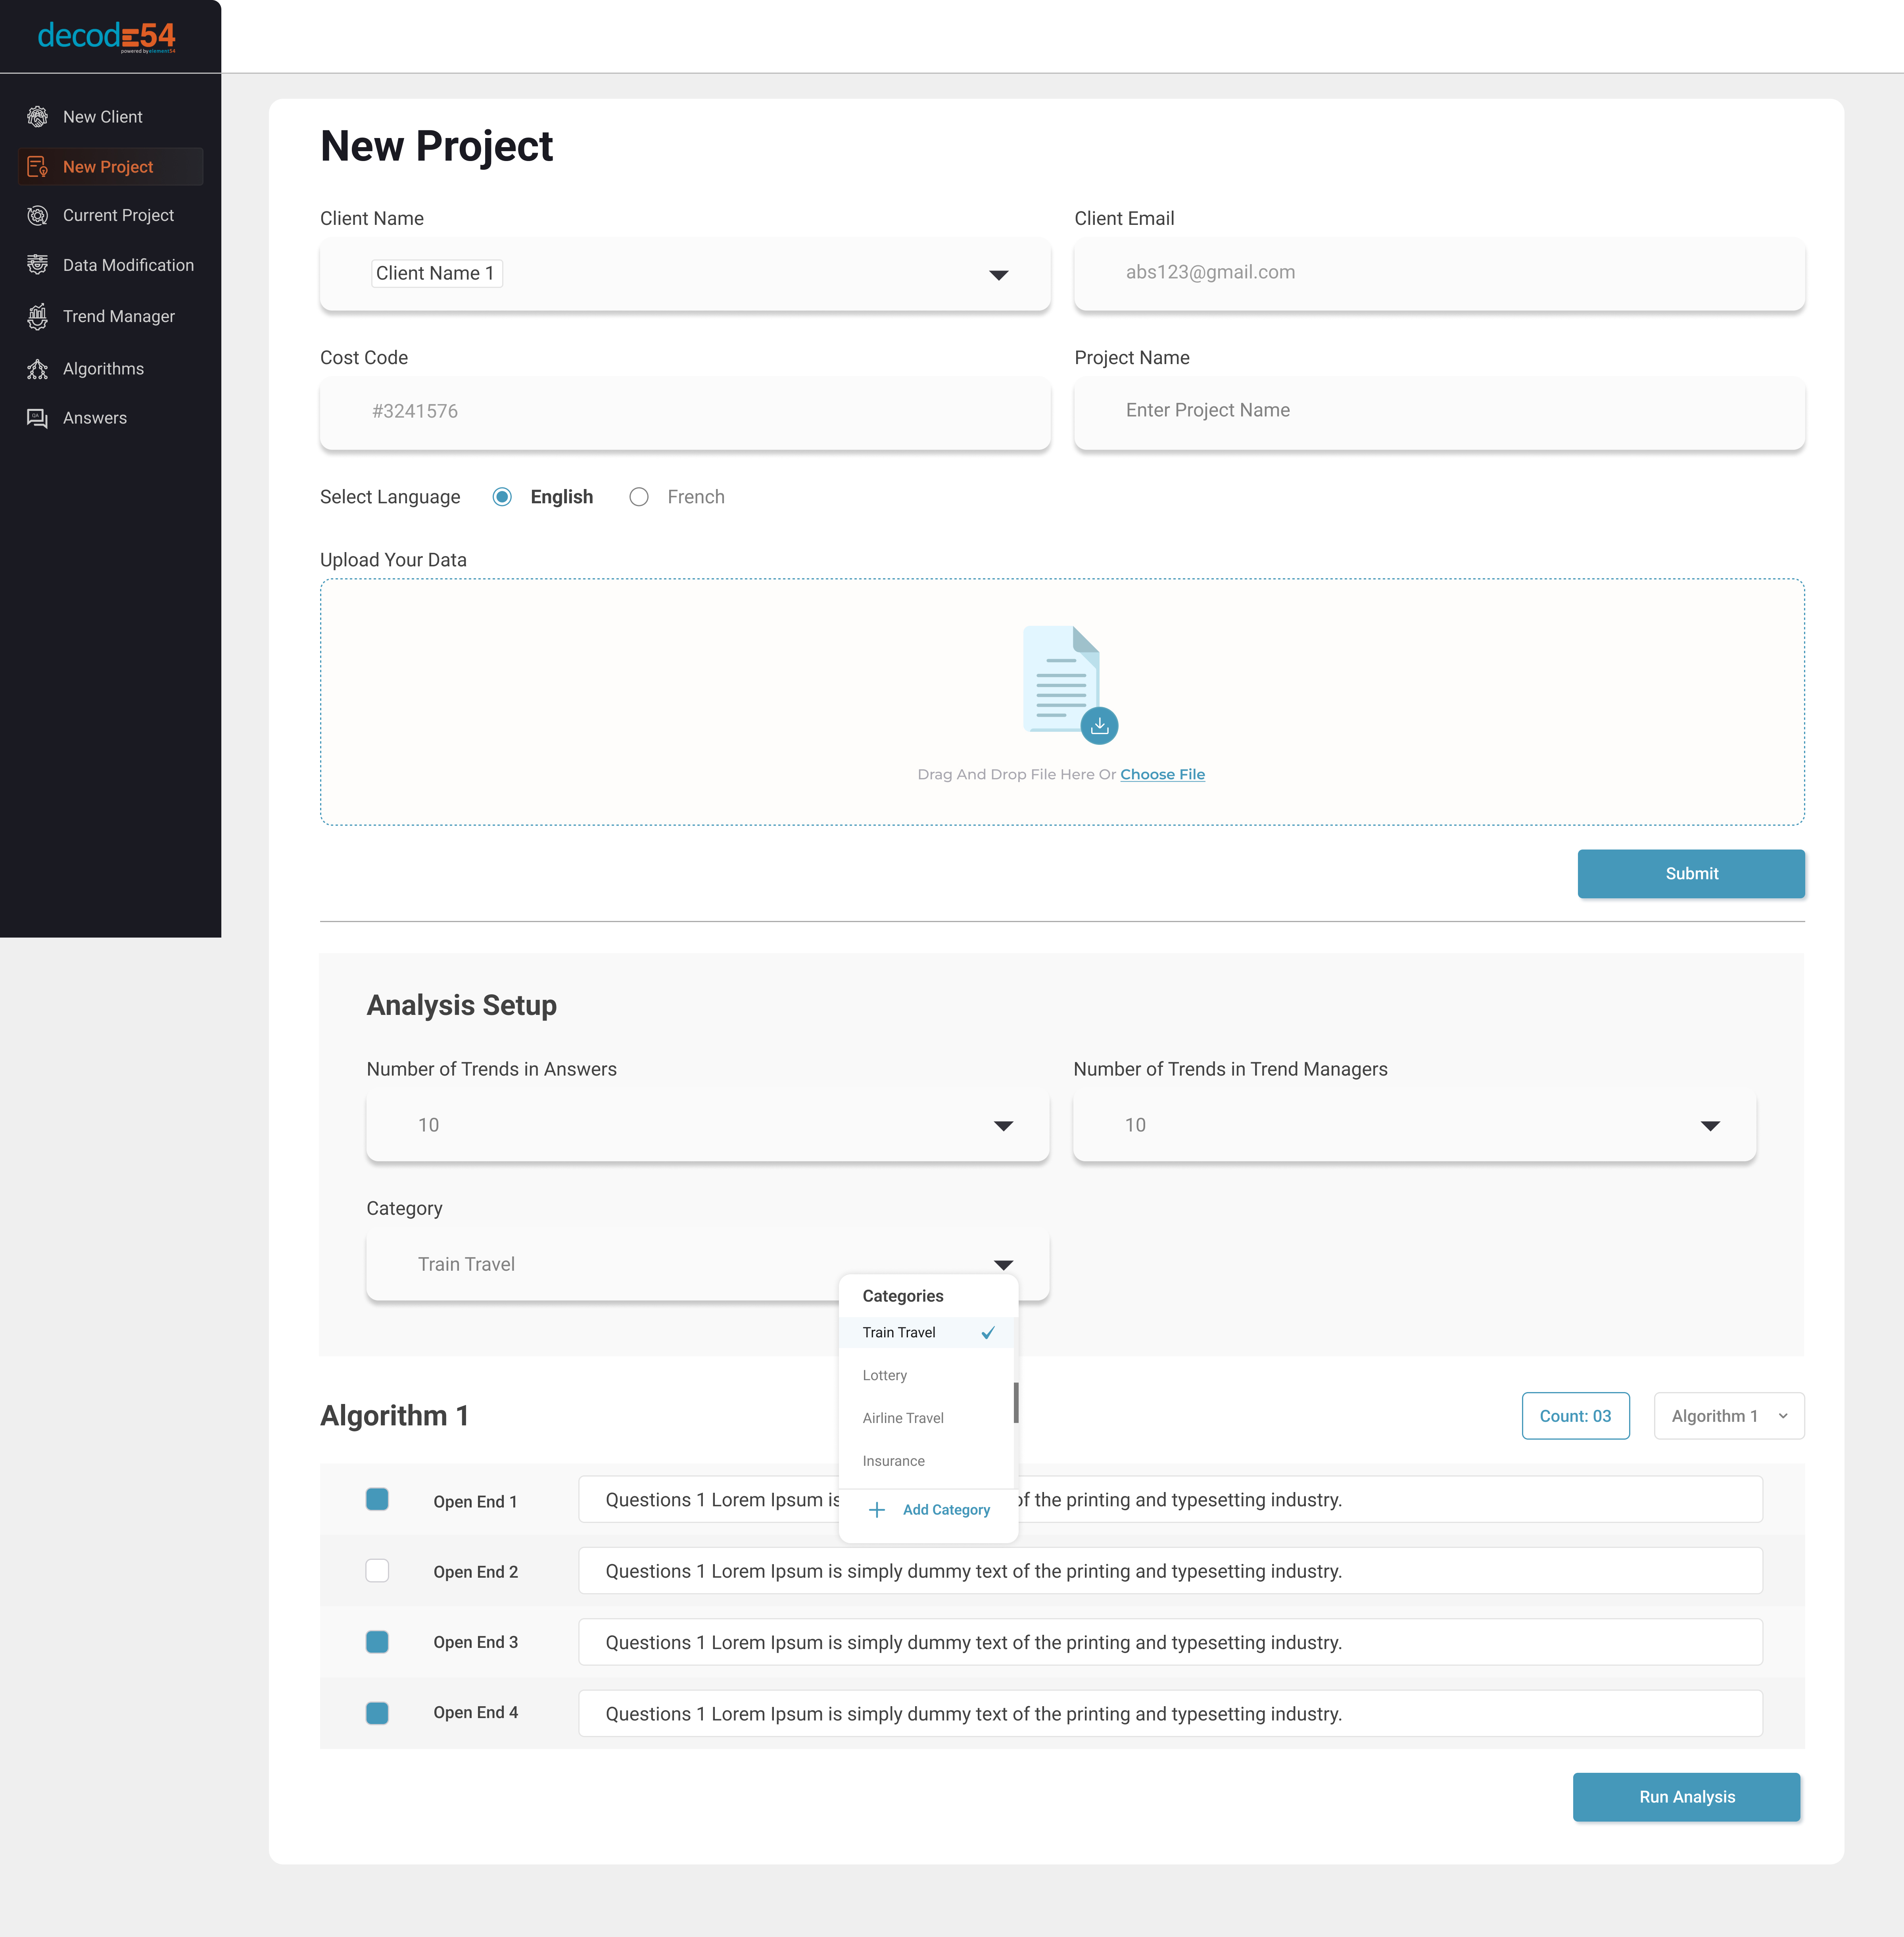The width and height of the screenshot is (1904, 1937).
Task: Select the French language radio button
Action: point(639,497)
